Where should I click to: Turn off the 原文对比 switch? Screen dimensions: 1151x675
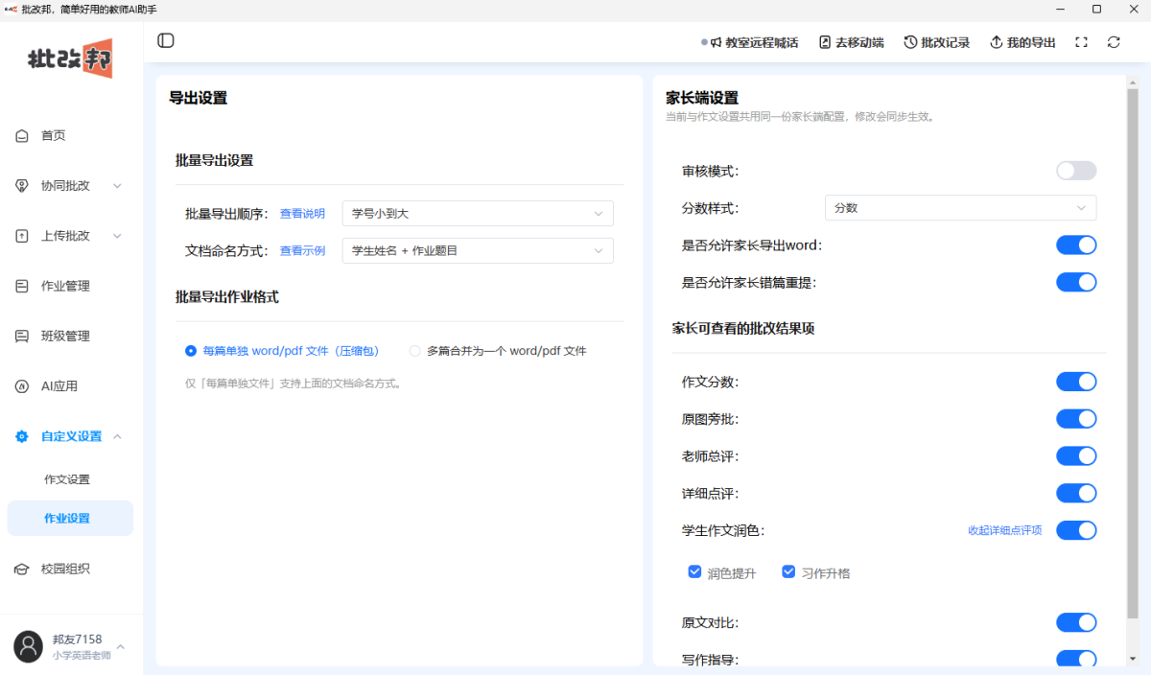pos(1076,622)
